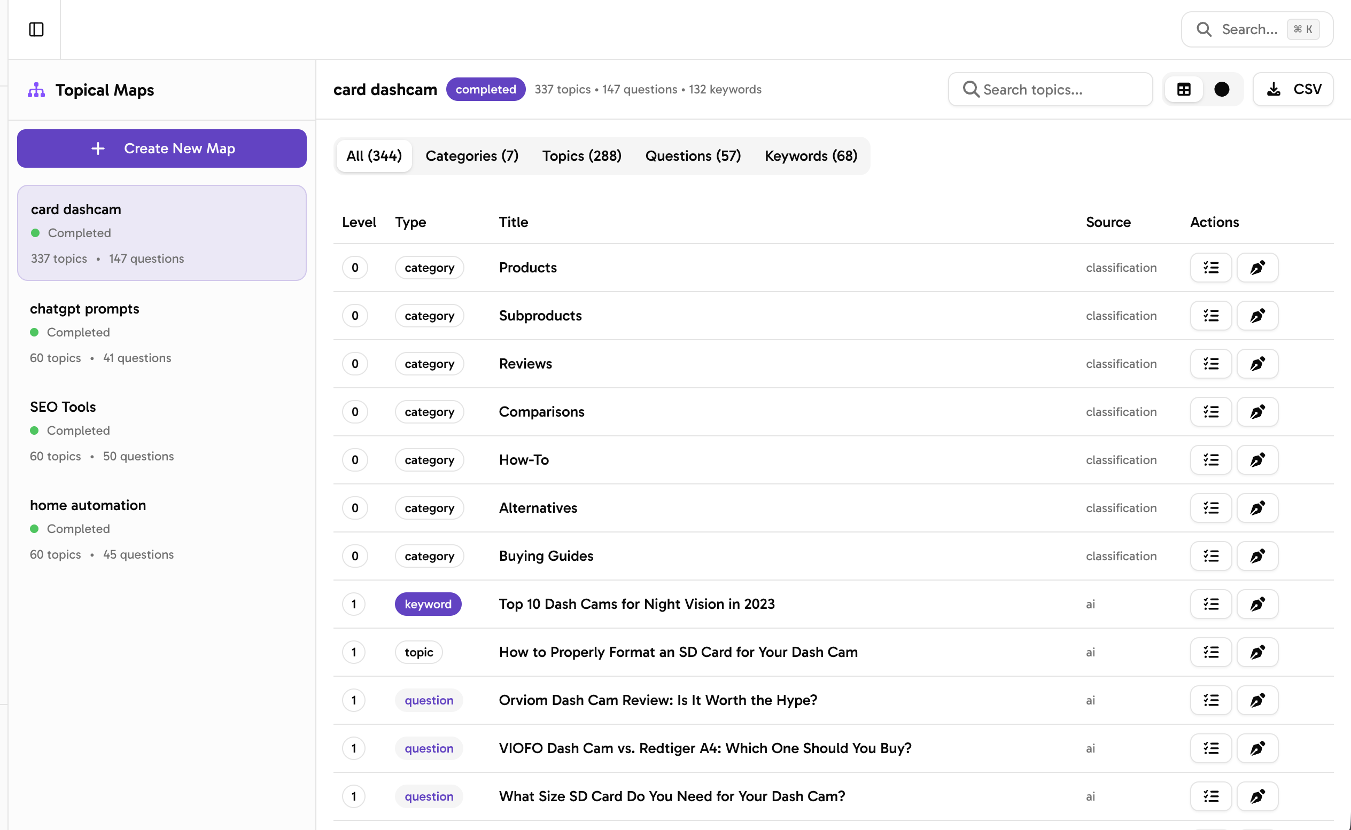Select the Keywords (68) tab
The width and height of the screenshot is (1351, 830).
(x=810, y=156)
